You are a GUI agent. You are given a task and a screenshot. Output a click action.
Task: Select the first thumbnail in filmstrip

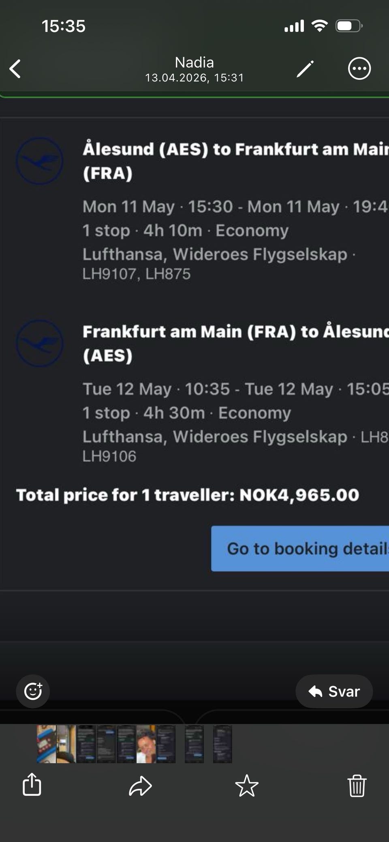coord(46,744)
